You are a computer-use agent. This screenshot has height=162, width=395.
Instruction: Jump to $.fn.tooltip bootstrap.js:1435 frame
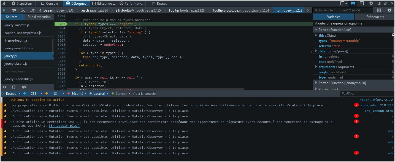pyautogui.click(x=138, y=10)
